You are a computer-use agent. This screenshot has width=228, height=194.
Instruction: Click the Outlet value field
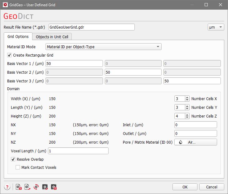point(196,134)
